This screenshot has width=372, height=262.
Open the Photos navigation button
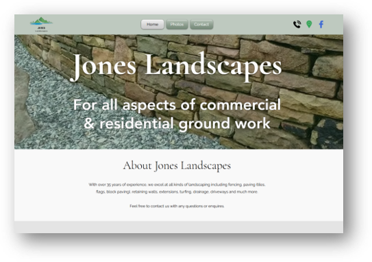point(177,25)
